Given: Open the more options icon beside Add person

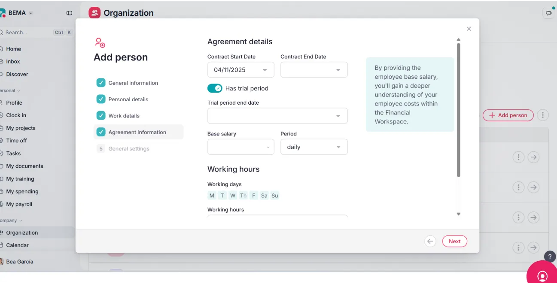Looking at the screenshot, I should [543, 115].
